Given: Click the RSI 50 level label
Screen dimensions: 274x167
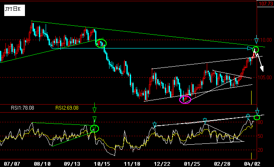Looking at the screenshot, I should 260,136.
